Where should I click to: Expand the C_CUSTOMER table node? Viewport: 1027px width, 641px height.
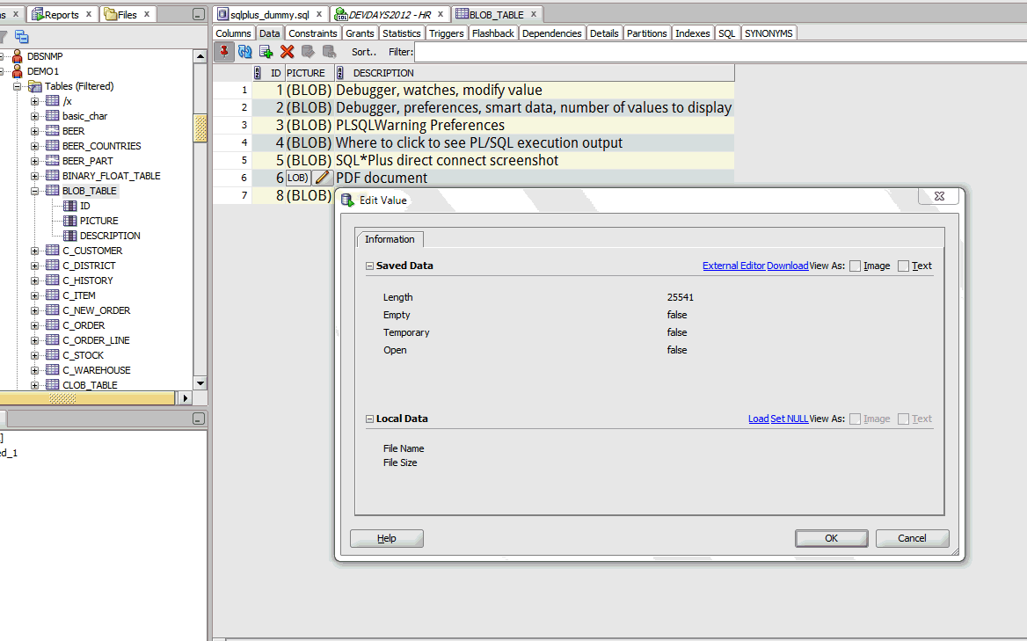(x=35, y=251)
